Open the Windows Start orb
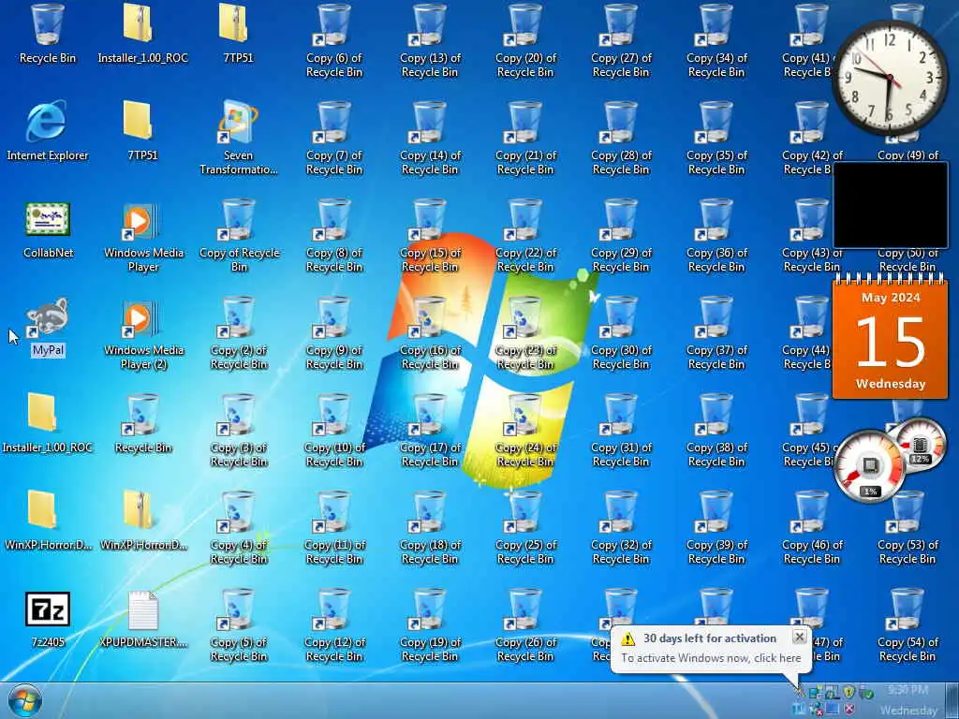Image resolution: width=959 pixels, height=719 pixels. (24, 700)
